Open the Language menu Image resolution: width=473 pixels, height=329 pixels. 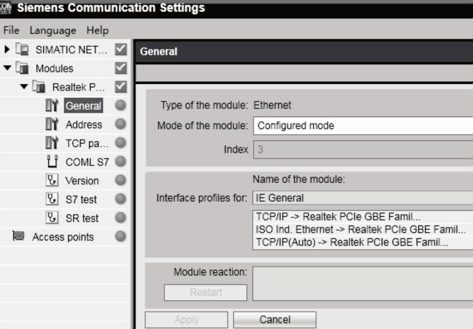tap(53, 30)
